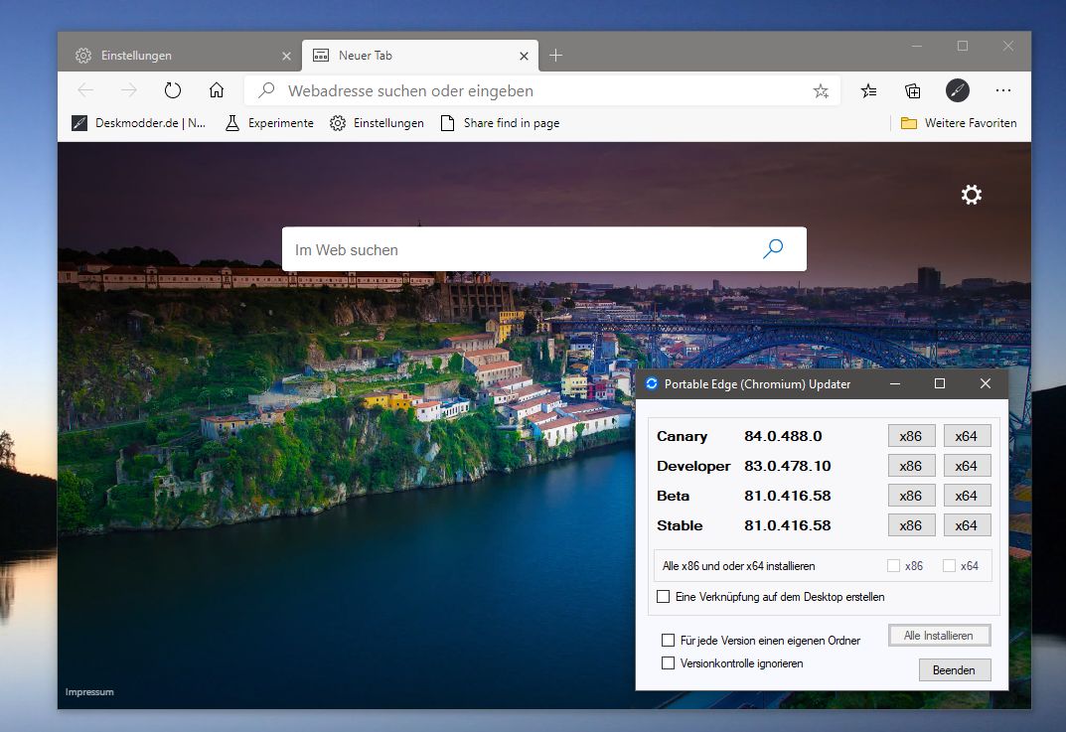This screenshot has height=732, width=1066.
Task: Open Einstellungen from favorites bar
Action: coord(377,123)
